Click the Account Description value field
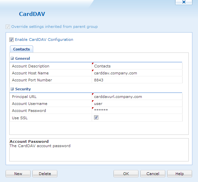 [x=137, y=66]
